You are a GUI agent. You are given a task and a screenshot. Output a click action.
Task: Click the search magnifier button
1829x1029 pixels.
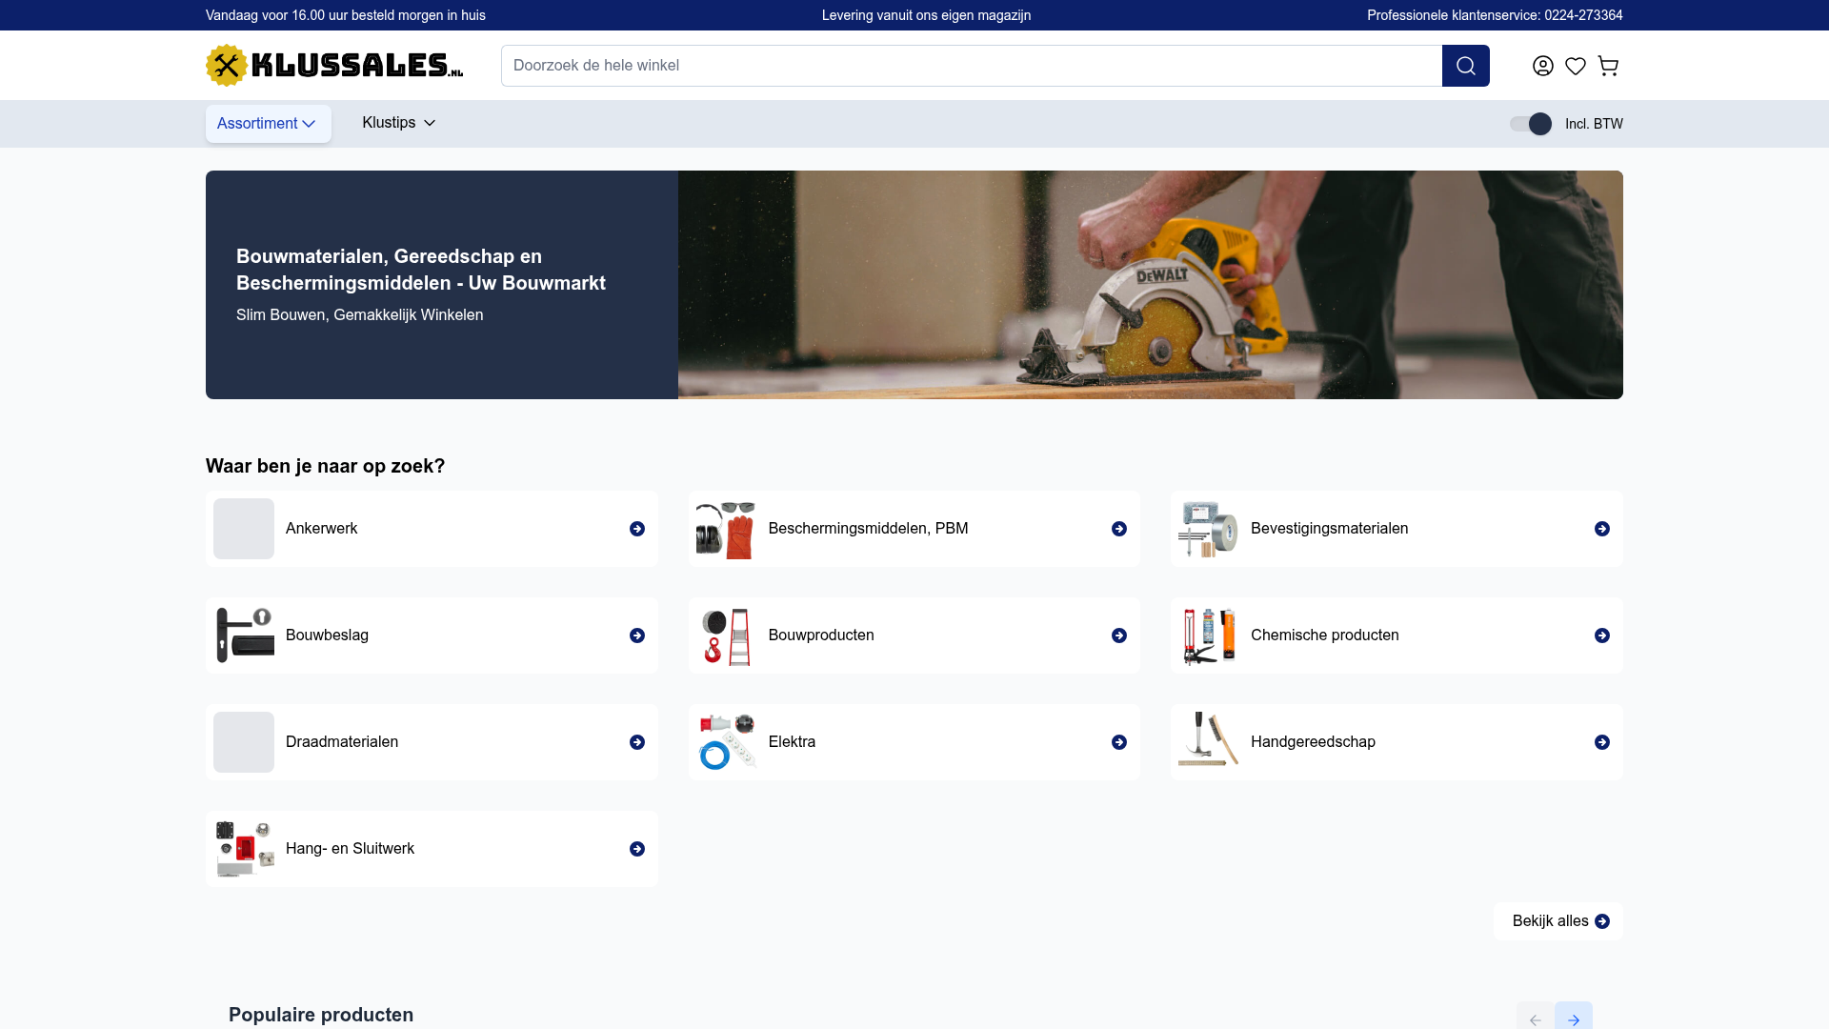[1465, 66]
